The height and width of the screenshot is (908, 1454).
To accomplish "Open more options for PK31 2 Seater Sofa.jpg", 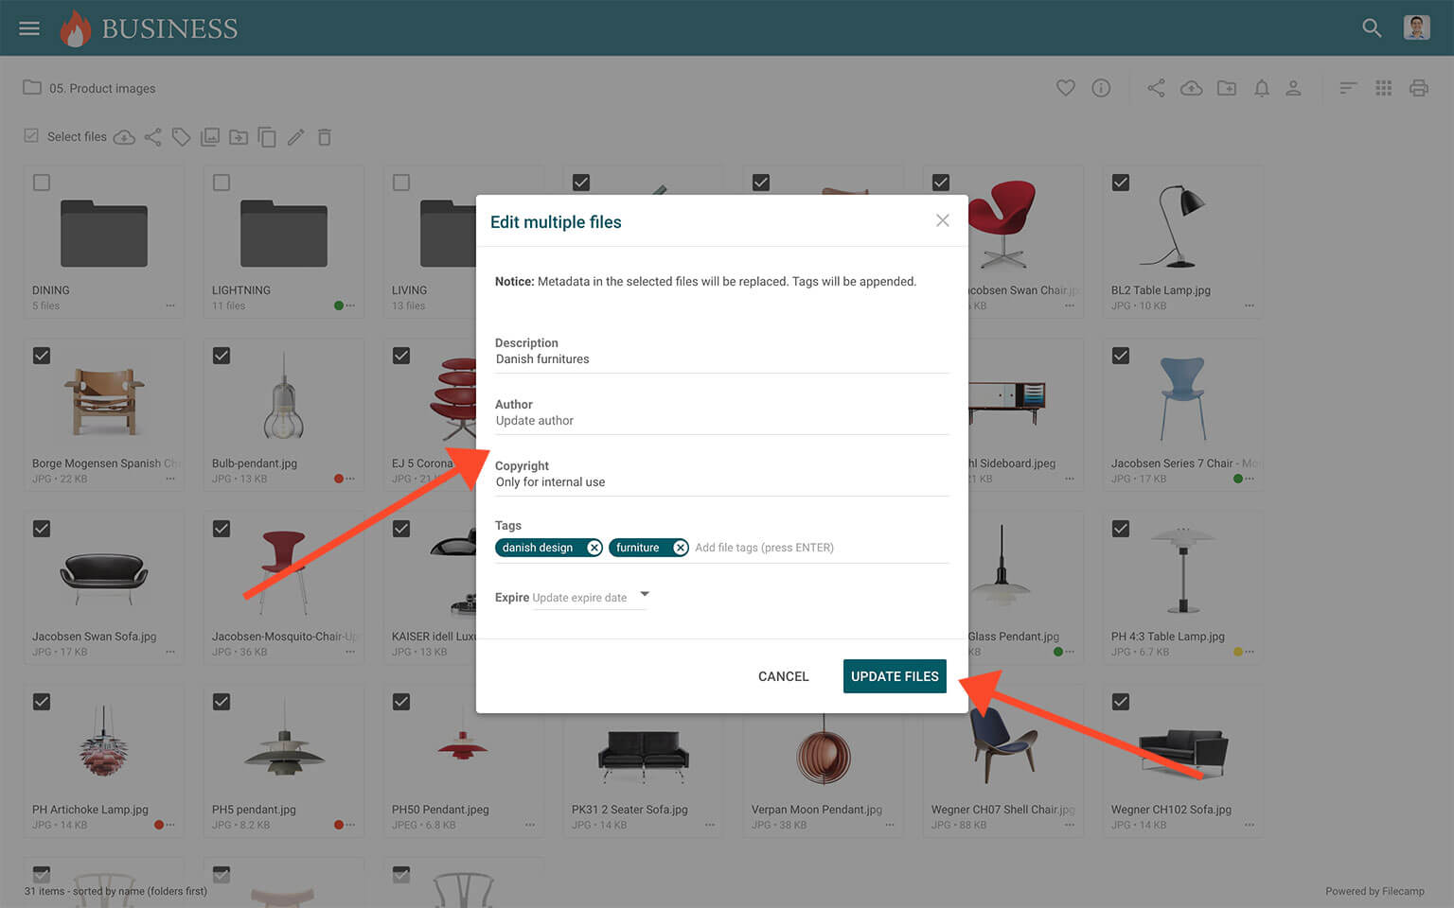I will tap(710, 825).
